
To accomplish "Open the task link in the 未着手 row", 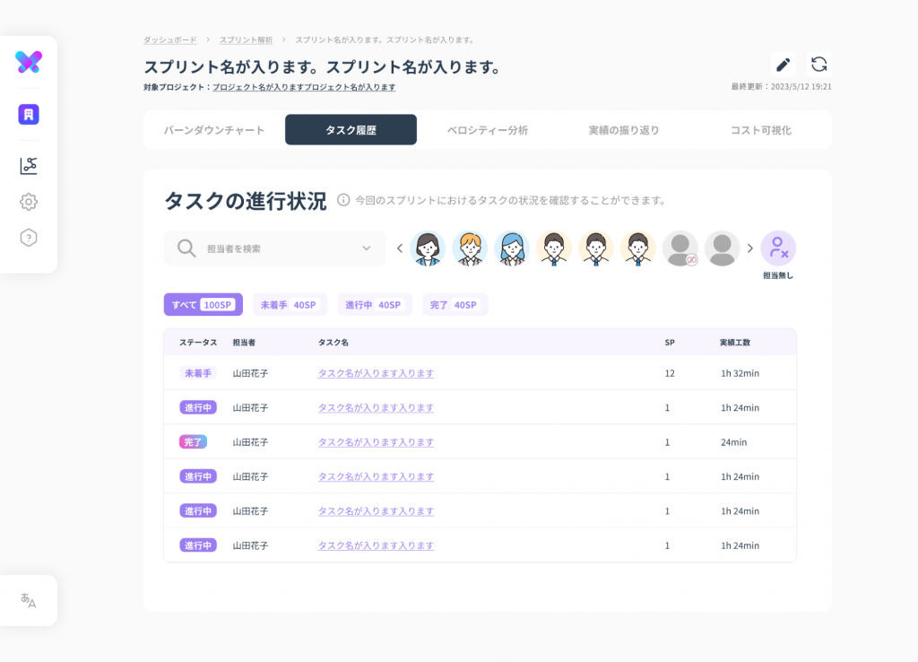I will (376, 373).
